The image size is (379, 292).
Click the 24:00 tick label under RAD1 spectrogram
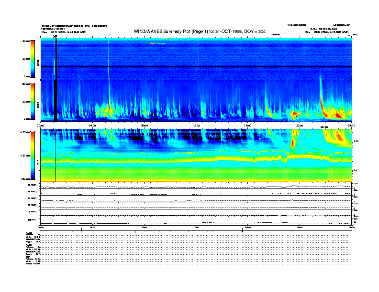[351, 125]
